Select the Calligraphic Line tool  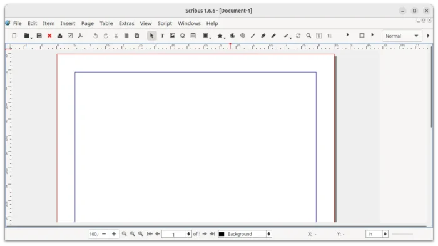pyautogui.click(x=286, y=36)
